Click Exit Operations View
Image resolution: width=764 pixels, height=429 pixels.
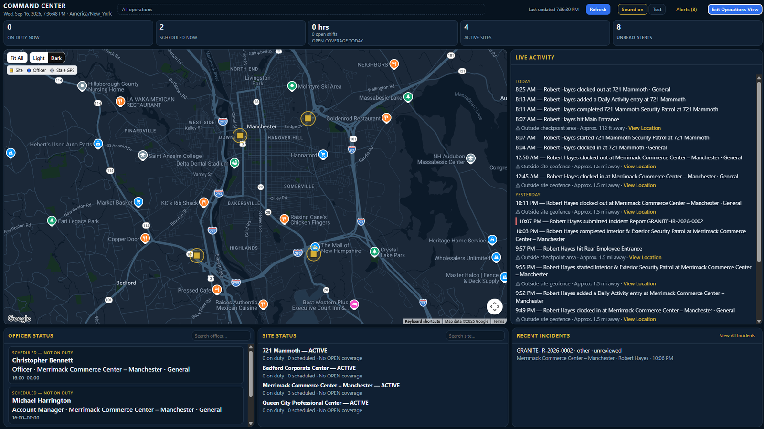click(735, 10)
